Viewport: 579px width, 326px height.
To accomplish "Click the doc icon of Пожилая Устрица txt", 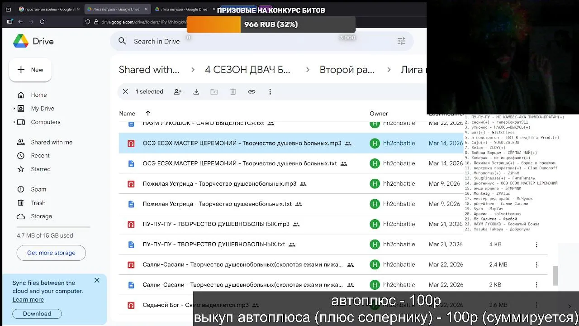I will [131, 204].
